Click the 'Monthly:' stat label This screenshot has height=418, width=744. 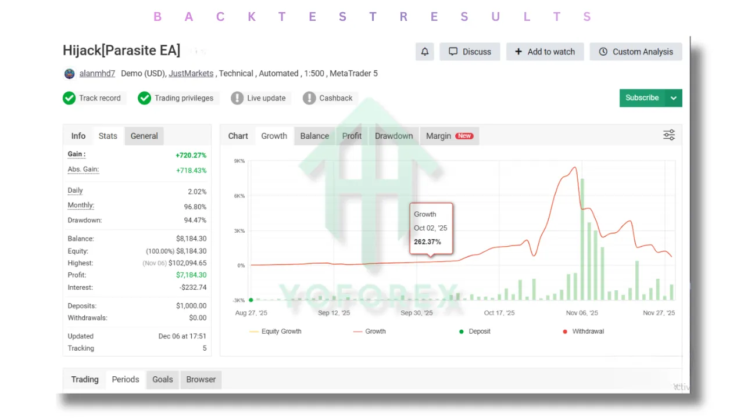(x=81, y=206)
